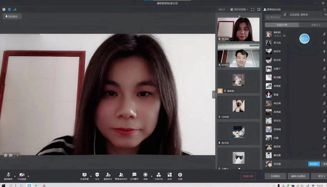Viewport: 327px width, 187px height.
Task: Unmute your microphone (解除静音)
Action: click(x=8, y=175)
